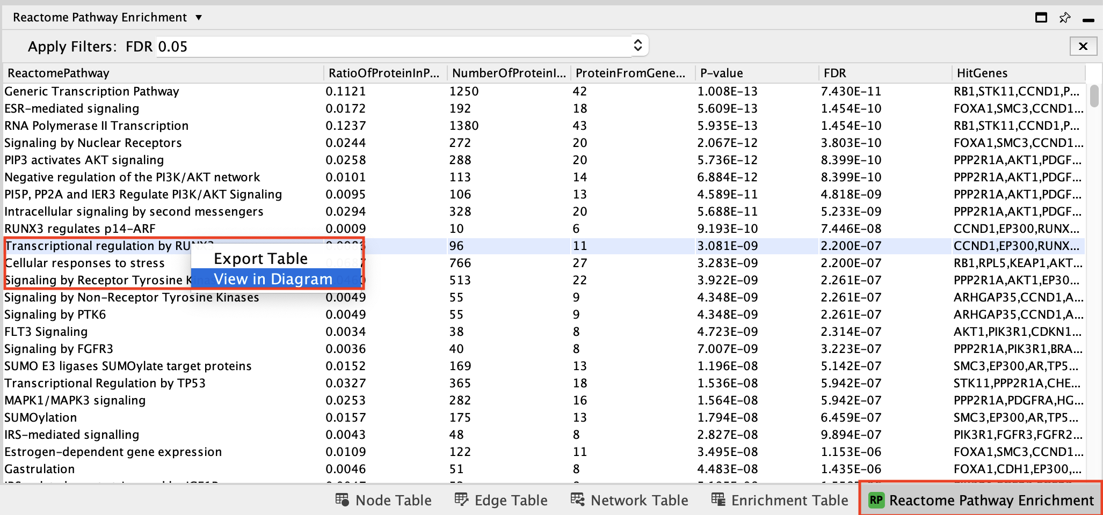Open the FDR filter stepper arrows

tap(637, 46)
